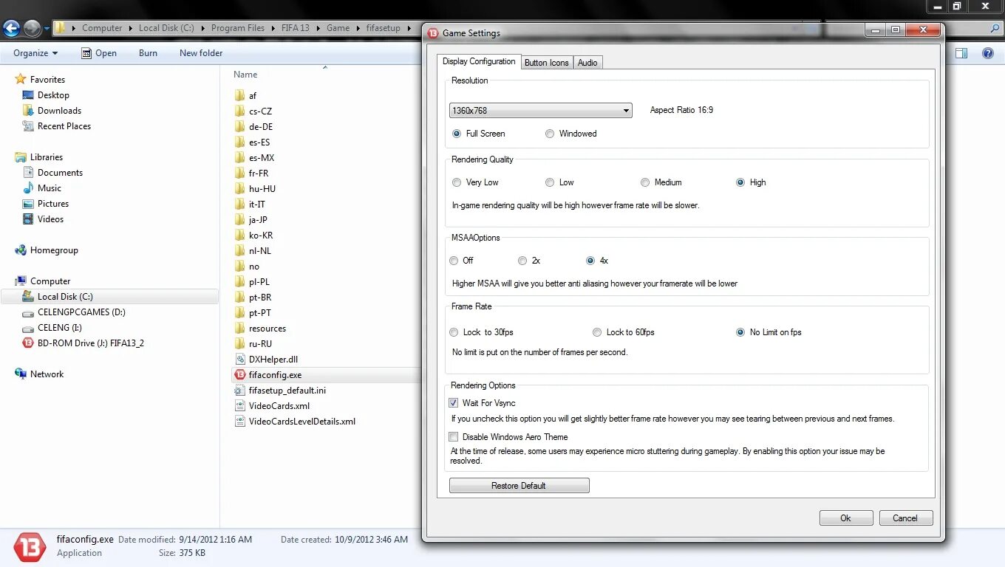Select Local Disk (C:) in navigation pane
The image size is (1005, 567).
click(109, 297)
